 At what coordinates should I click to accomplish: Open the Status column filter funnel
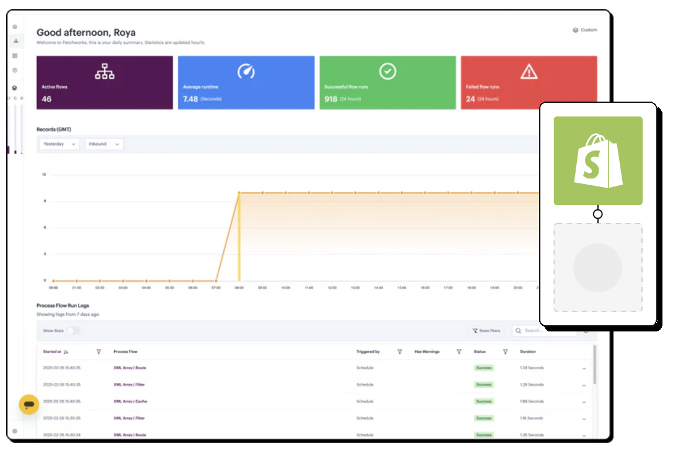[505, 352]
